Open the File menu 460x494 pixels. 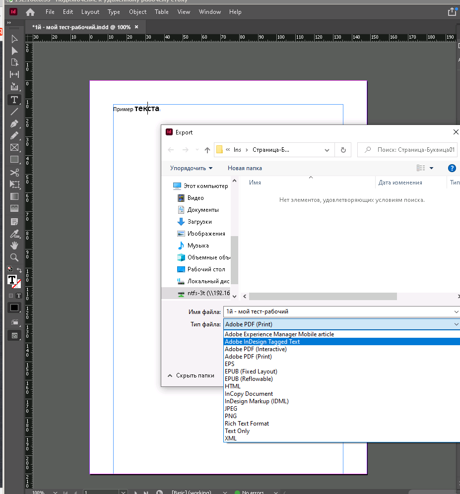(50, 12)
